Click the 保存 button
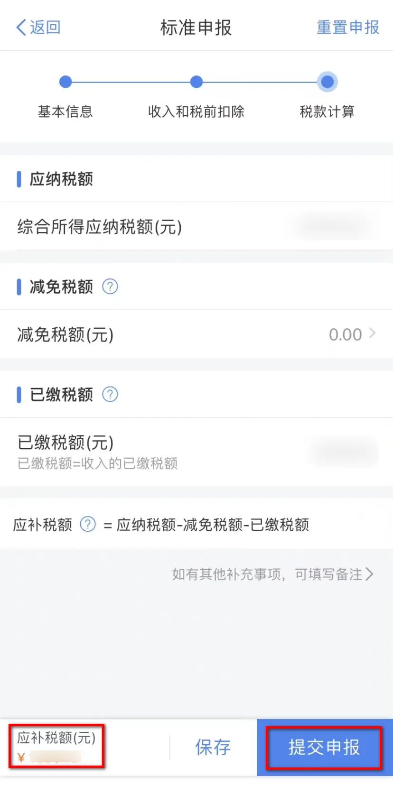 tap(213, 748)
